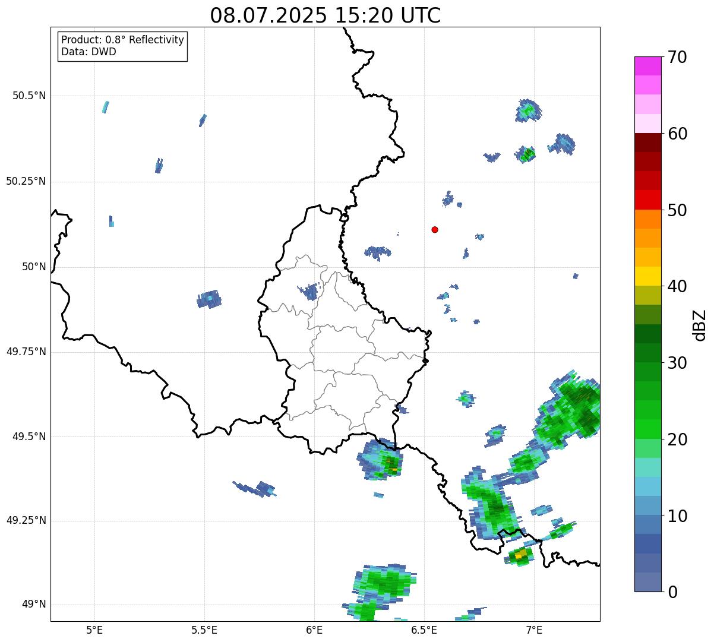Click the colorbar tick value 40
Viewport: 714px width, 642px height.
coord(677,286)
